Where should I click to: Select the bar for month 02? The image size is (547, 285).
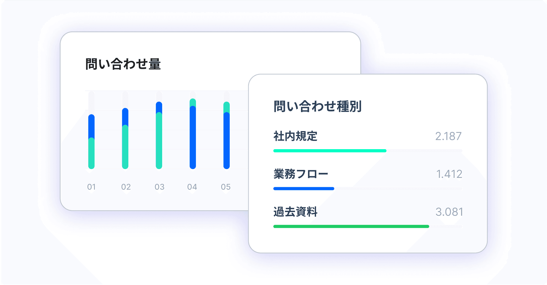tap(125, 138)
